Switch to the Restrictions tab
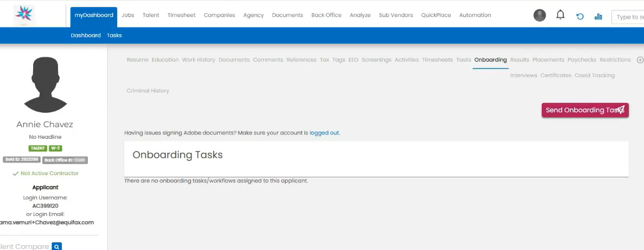 (615, 59)
